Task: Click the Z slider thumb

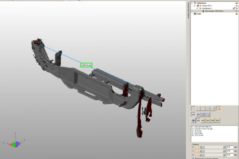Action: (203, 155)
